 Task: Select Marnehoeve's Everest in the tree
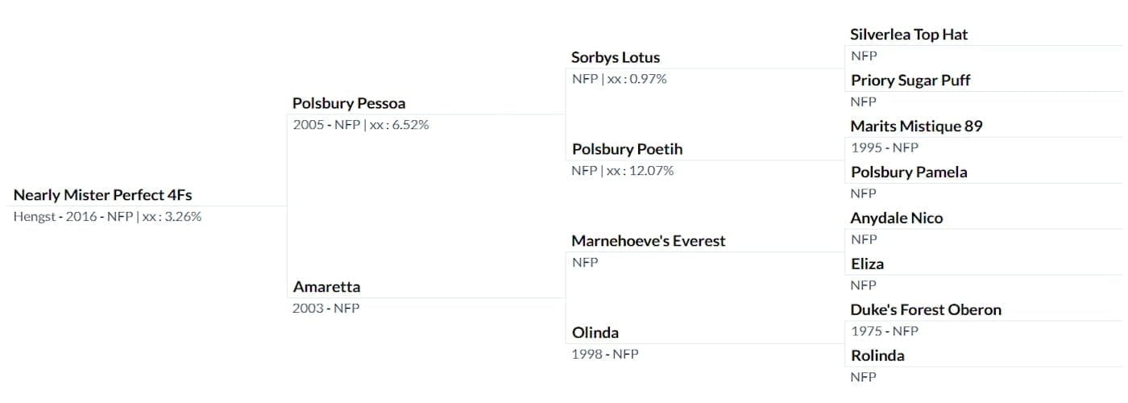(648, 241)
